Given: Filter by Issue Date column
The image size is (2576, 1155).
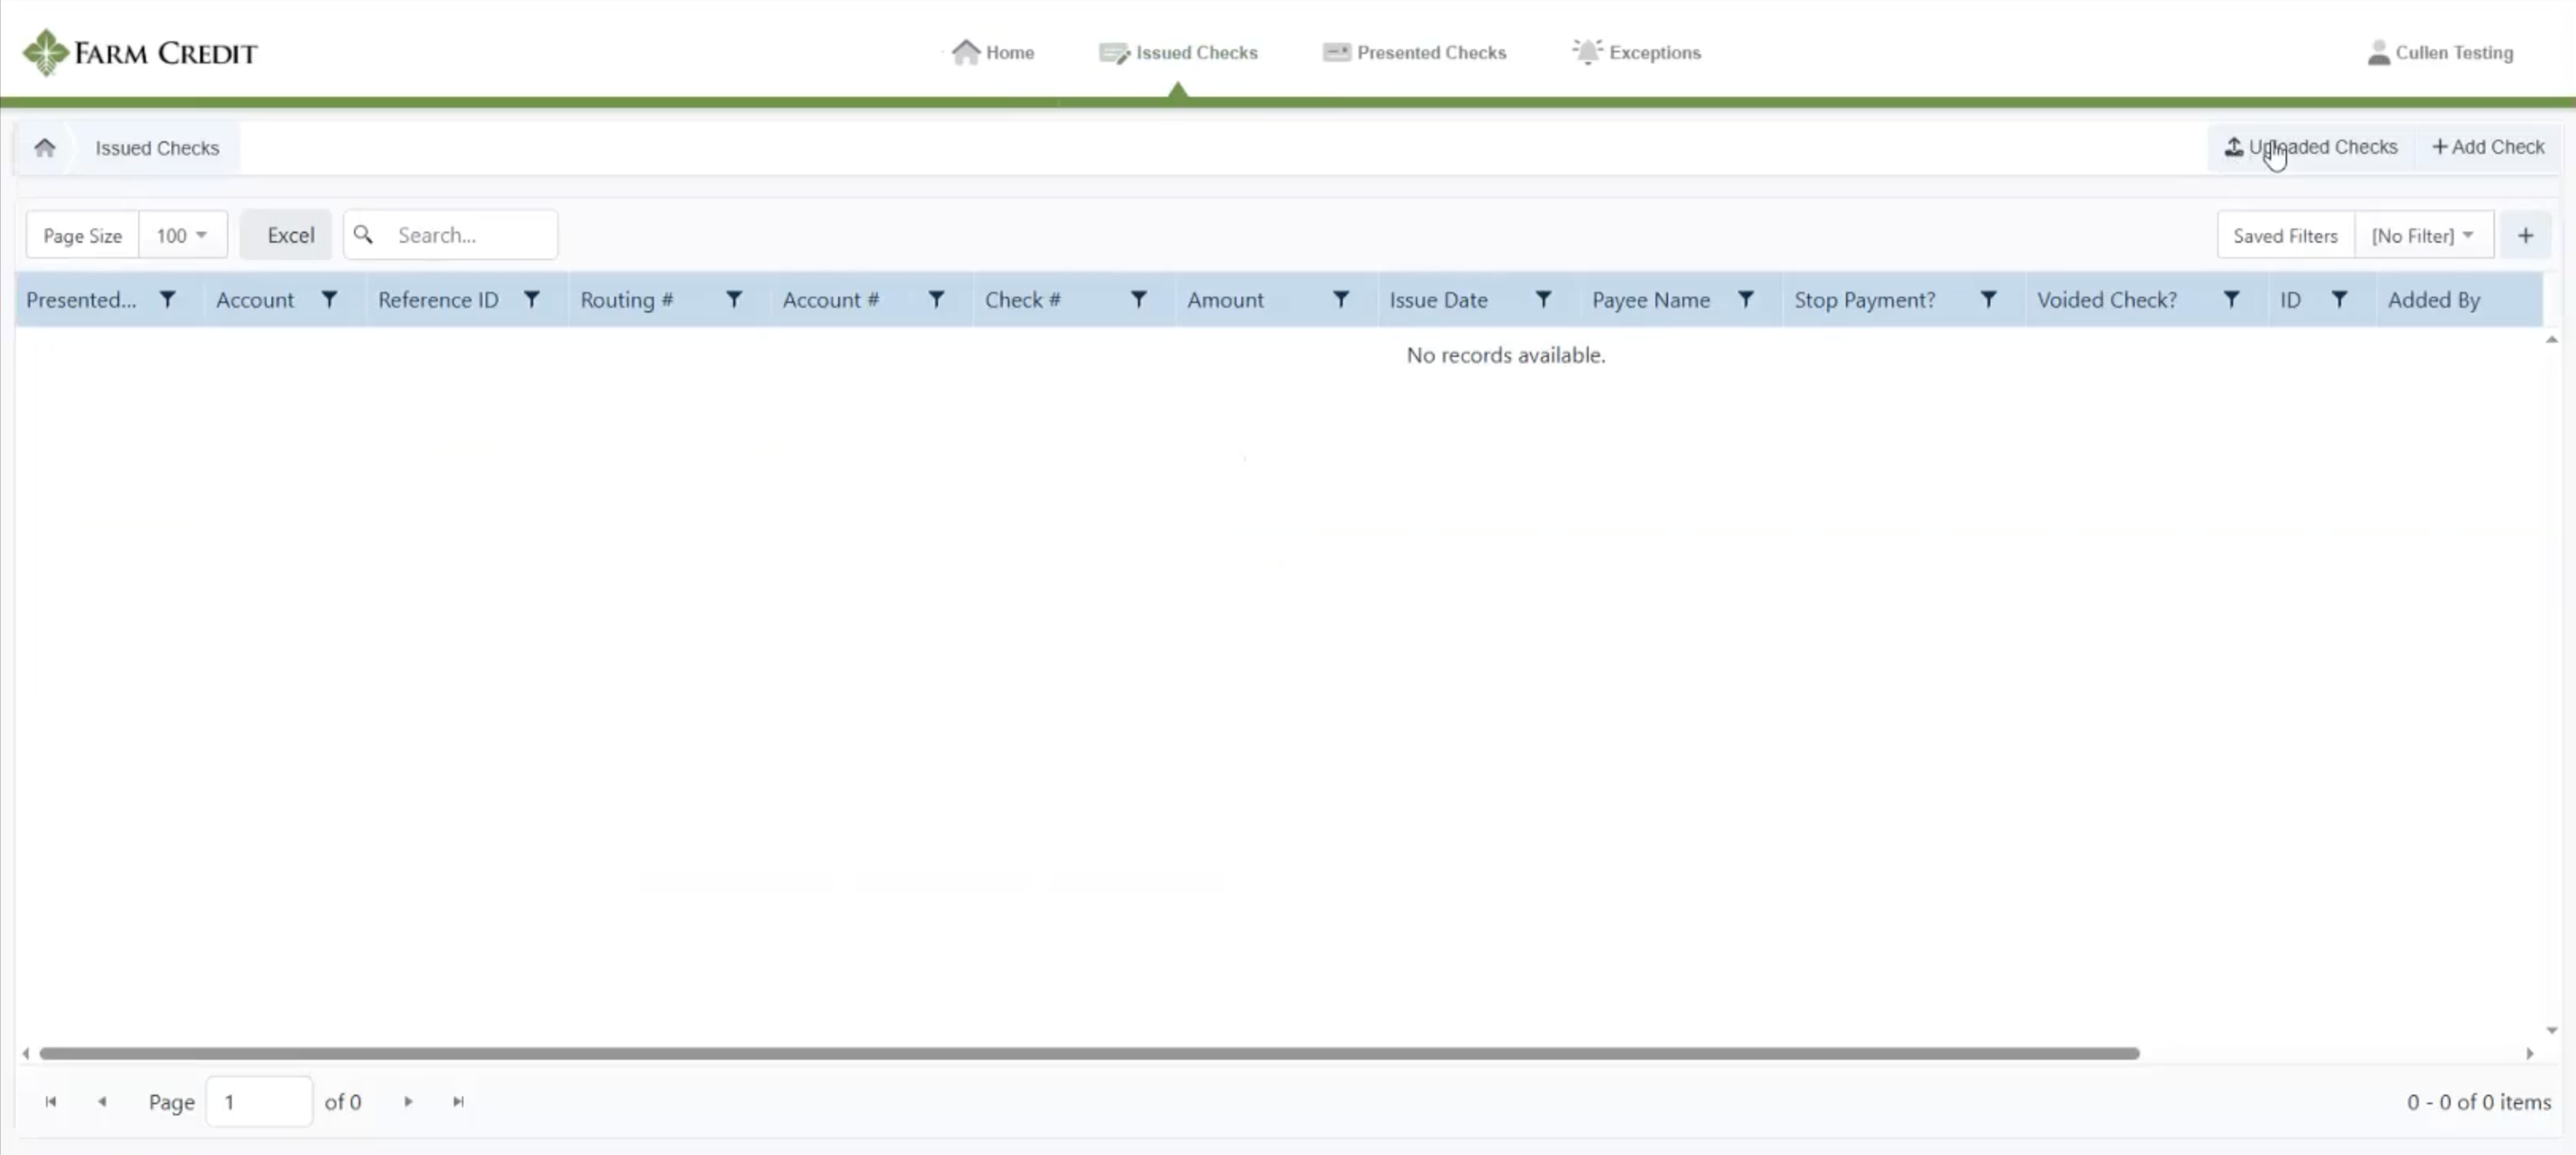Looking at the screenshot, I should 1543,299.
